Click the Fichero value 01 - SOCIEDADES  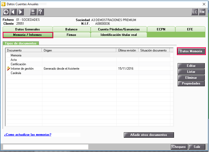coord(28,20)
